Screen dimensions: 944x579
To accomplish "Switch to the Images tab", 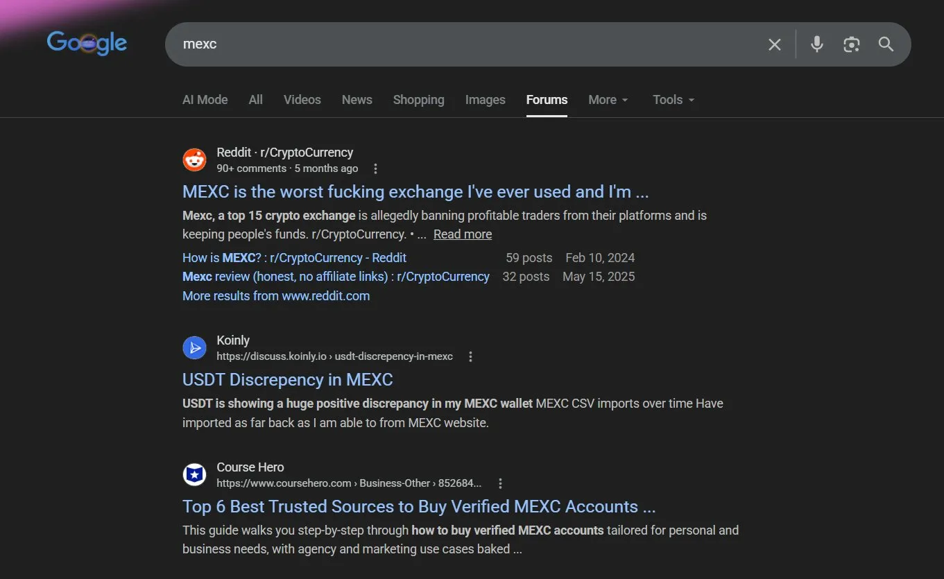I will [x=486, y=100].
